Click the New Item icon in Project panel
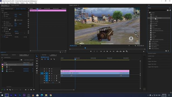 [34, 90]
